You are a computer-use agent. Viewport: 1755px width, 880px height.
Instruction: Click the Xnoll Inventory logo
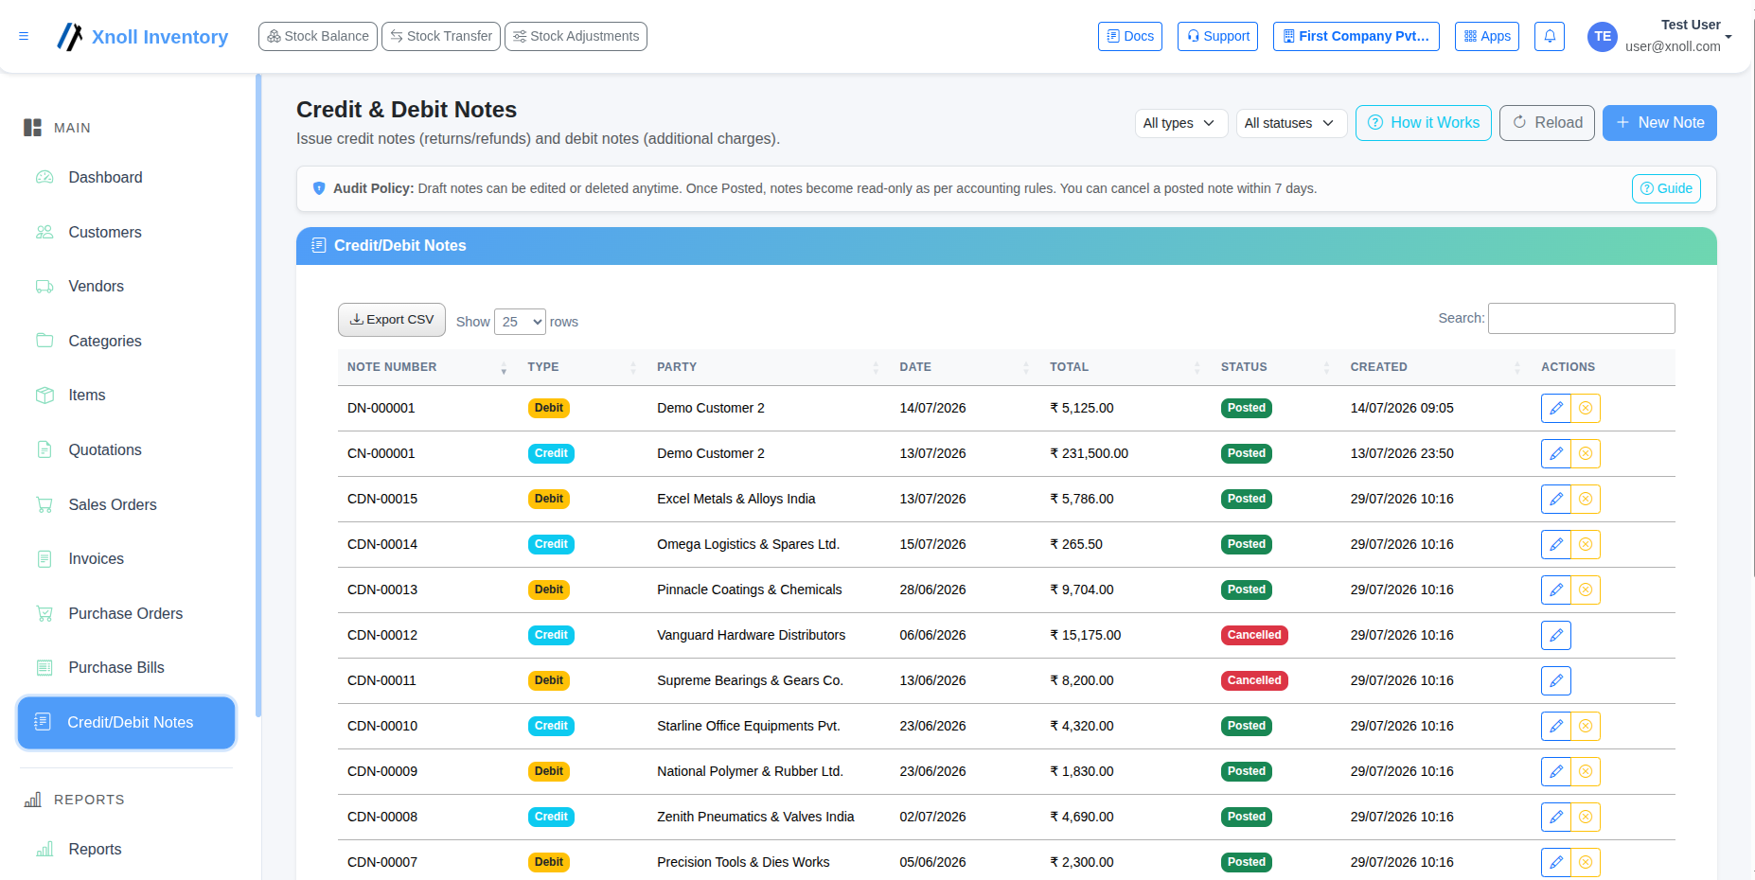click(142, 36)
